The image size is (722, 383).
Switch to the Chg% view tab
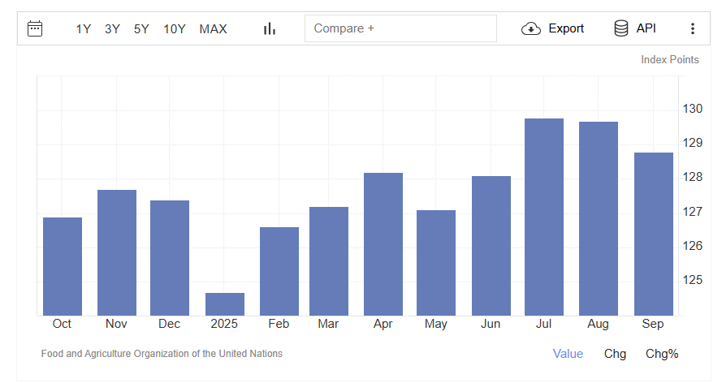662,354
